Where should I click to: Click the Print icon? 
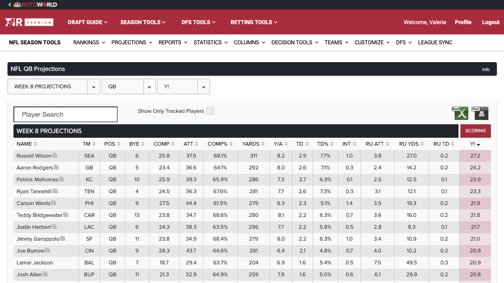480,113
